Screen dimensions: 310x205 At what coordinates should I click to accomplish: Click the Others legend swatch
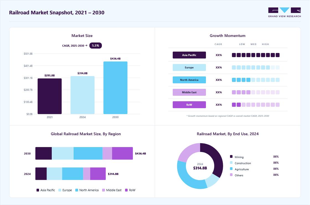pos(231,175)
